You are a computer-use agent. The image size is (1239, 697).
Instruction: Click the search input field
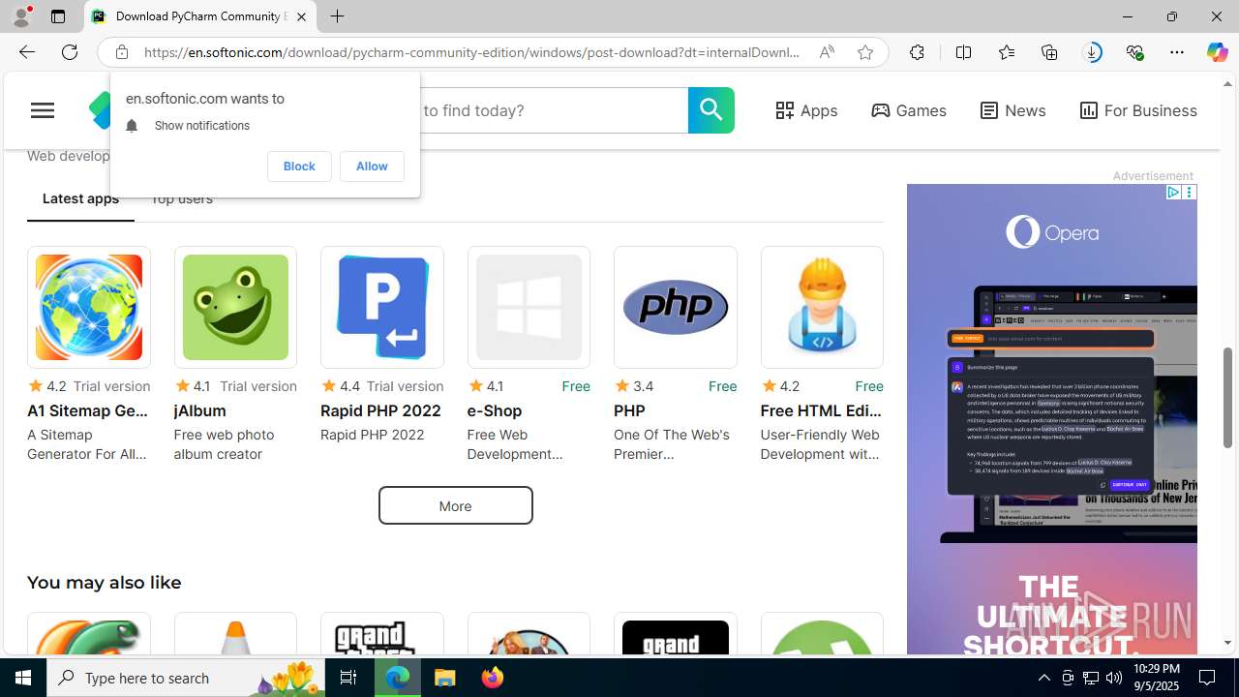(x=552, y=110)
